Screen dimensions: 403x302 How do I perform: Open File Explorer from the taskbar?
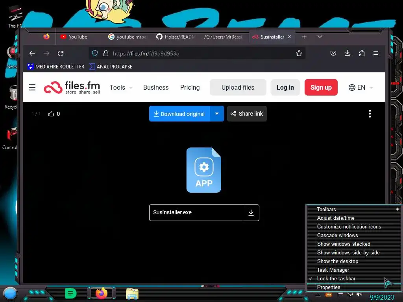(132, 294)
